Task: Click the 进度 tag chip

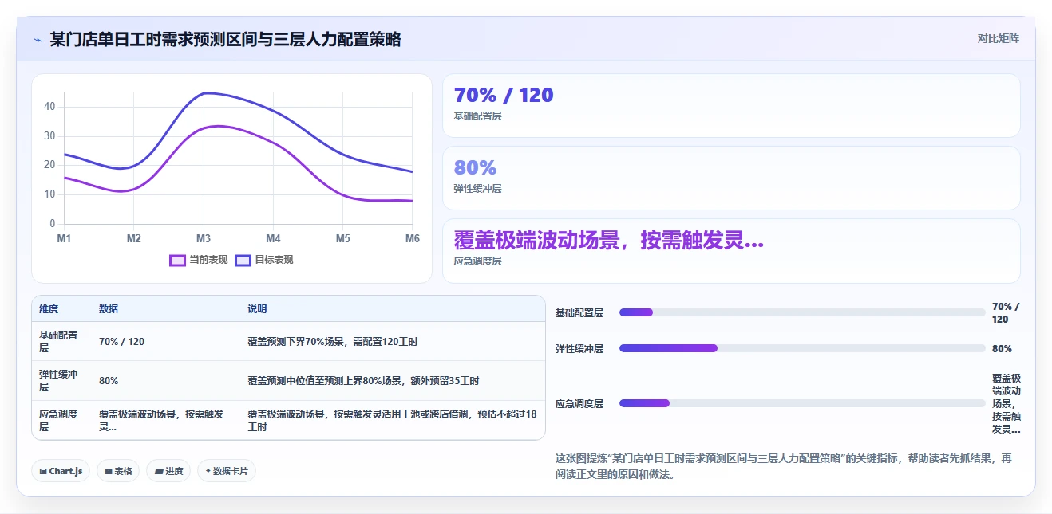Action: (168, 471)
